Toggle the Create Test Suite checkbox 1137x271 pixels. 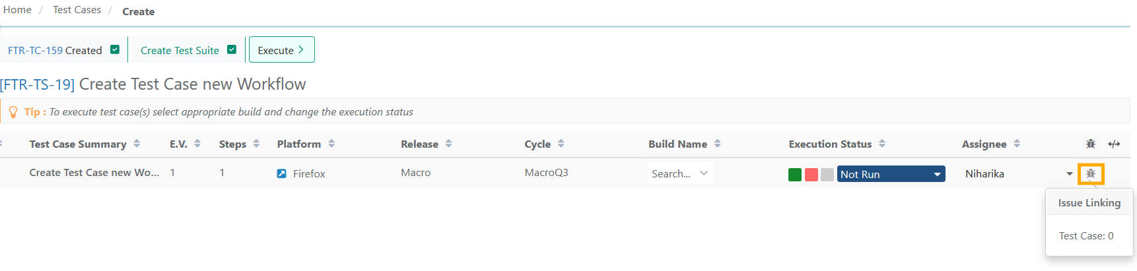(x=232, y=49)
